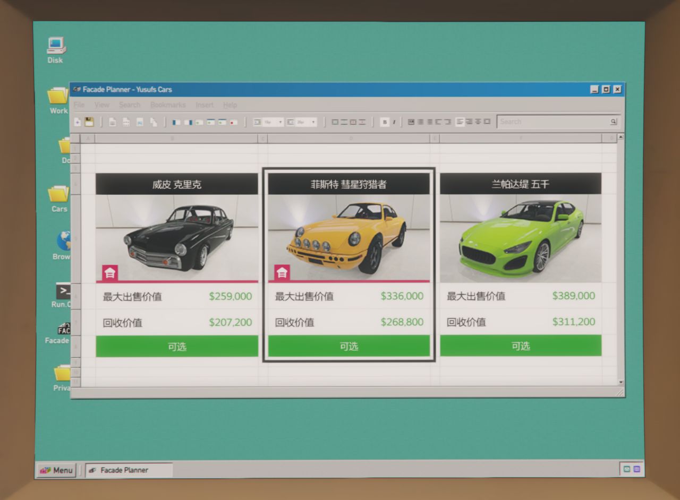Screen dimensions: 680x500
Task: Select the green 兰帕达缇 五千 car image
Action: tap(521, 238)
